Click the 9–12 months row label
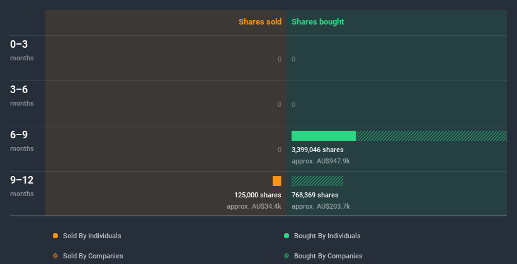Image resolution: width=517 pixels, height=264 pixels. (x=22, y=186)
